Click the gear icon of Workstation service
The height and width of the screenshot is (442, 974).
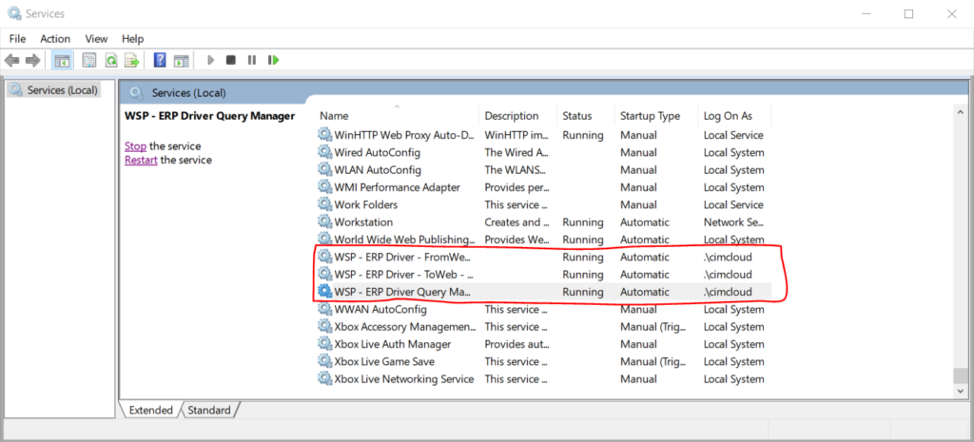(x=325, y=221)
